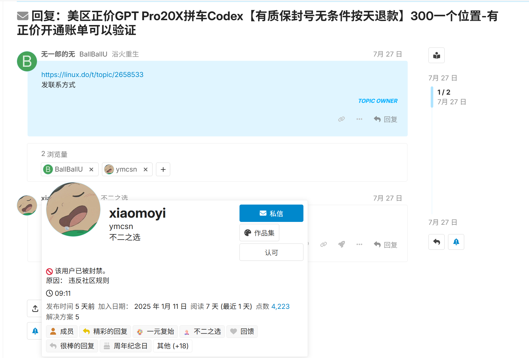Show more actions on BallBallU's post
529x358 pixels.
359,119
